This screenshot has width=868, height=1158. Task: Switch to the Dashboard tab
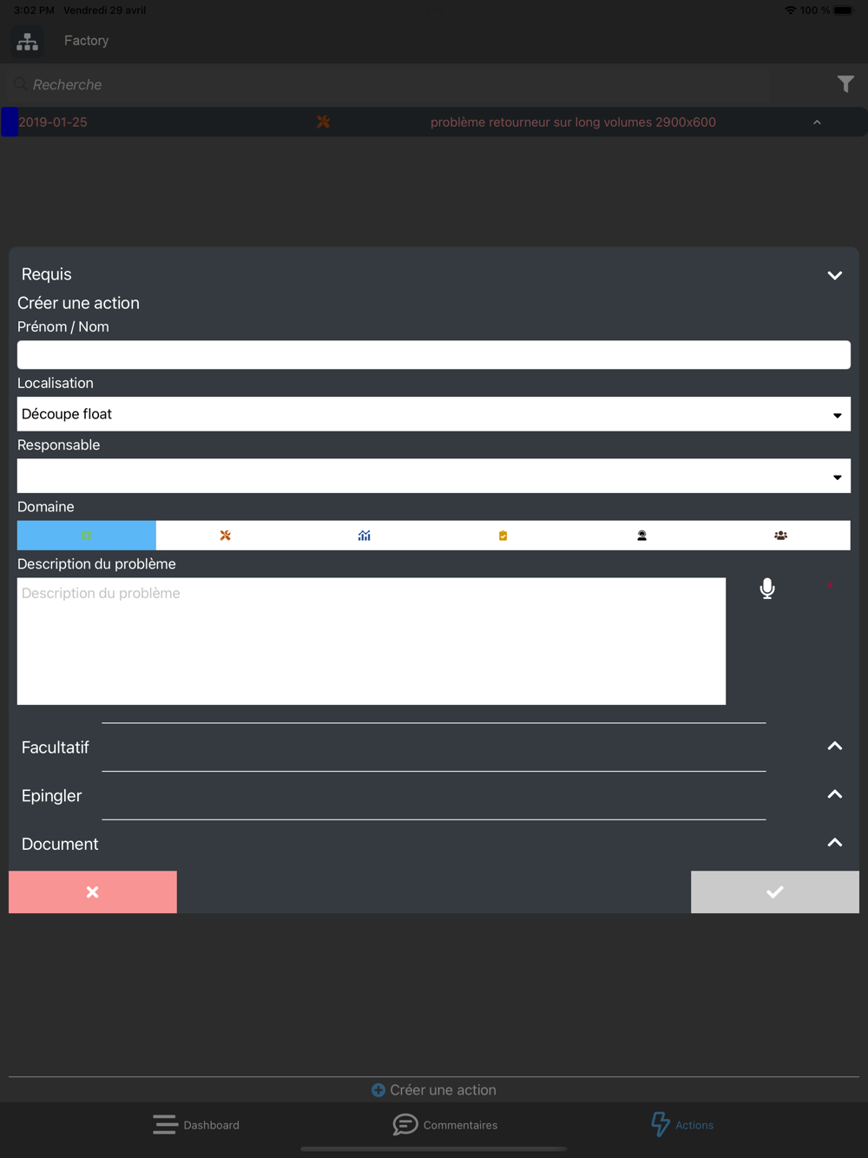[197, 1125]
